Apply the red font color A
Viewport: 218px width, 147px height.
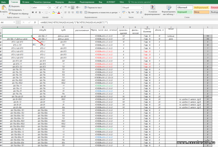(x=59, y=13)
